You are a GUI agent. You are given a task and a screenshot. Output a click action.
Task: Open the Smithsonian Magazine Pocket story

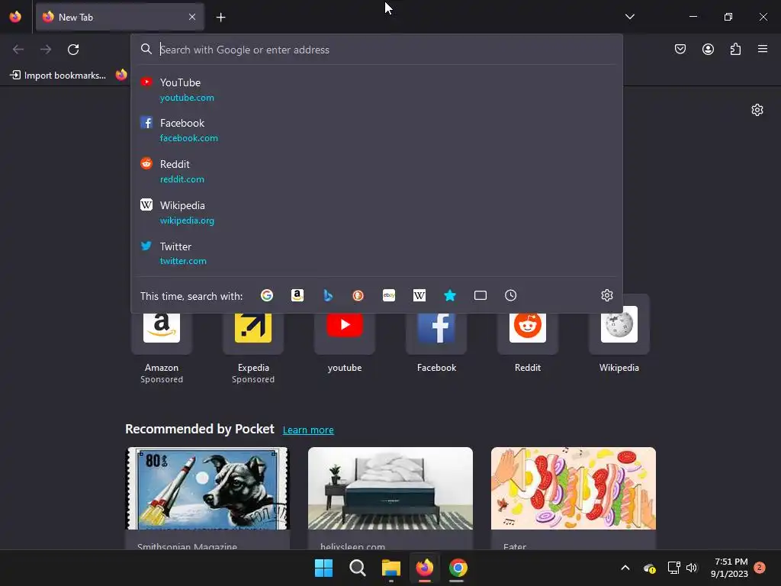(x=207, y=498)
